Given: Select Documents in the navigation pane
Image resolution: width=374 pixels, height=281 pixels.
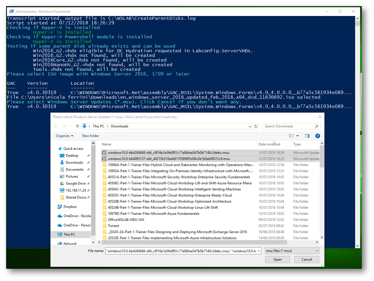Looking at the screenshot, I should click(75, 170).
